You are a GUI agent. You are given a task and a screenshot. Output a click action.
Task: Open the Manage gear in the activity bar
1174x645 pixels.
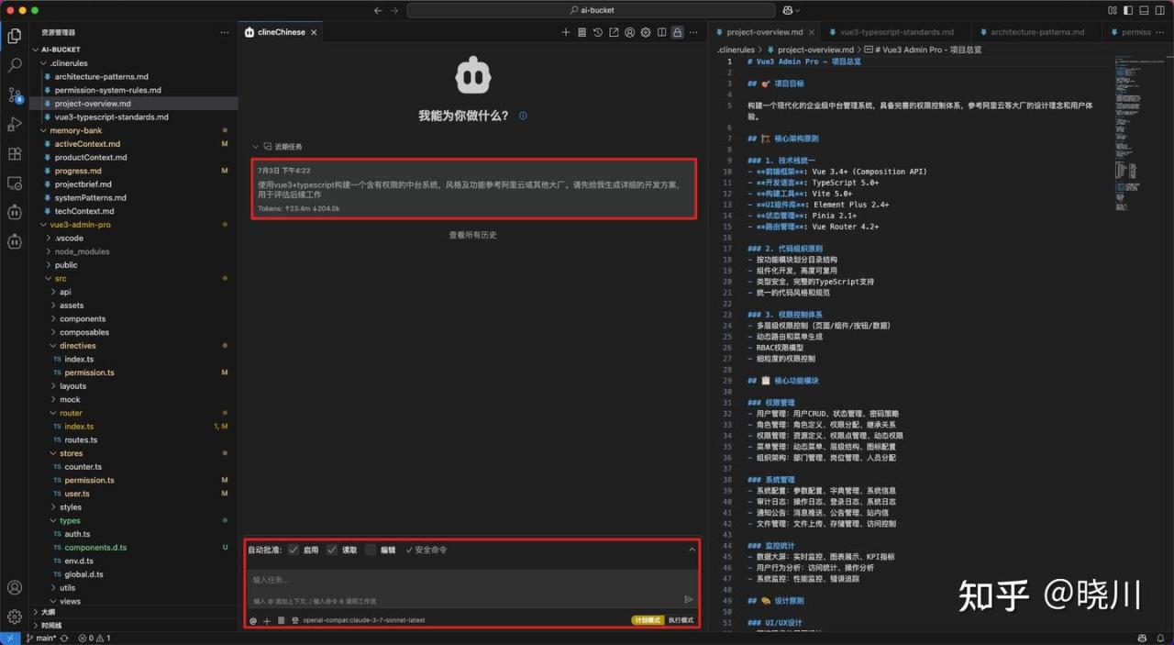(x=15, y=617)
